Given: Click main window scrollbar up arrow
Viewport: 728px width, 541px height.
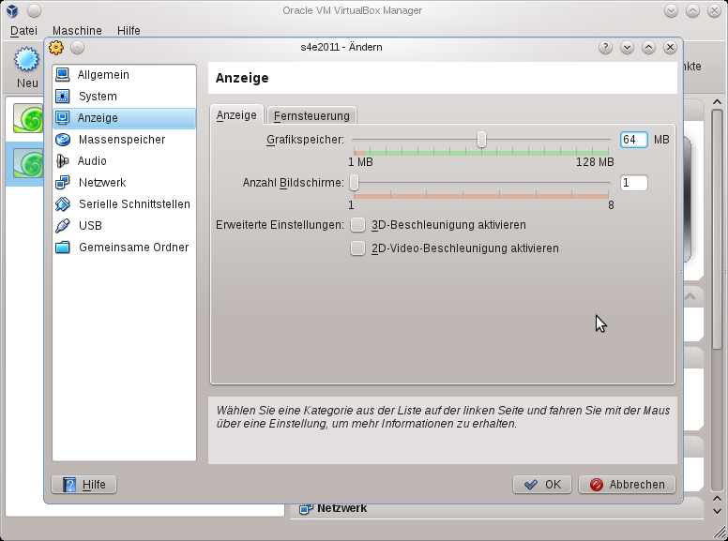Looking at the screenshot, I should point(718,101).
